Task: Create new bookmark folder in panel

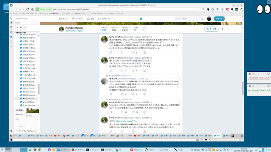Action: click(x=21, y=27)
